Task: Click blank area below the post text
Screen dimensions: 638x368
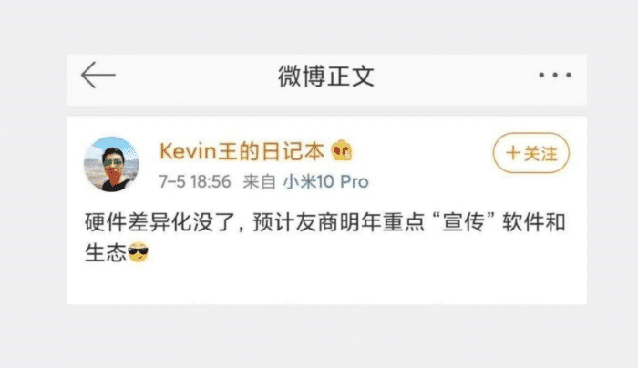Action: [x=326, y=284]
